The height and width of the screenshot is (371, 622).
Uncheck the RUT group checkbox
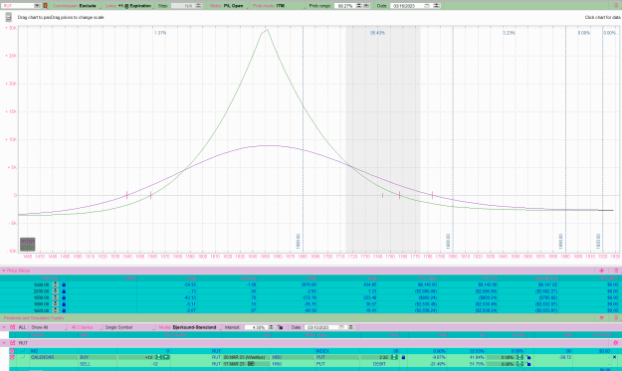[13, 343]
